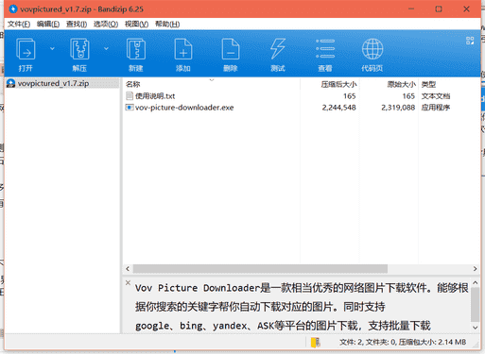Open the 文件(F) menu
The width and height of the screenshot is (485, 354).
tap(19, 25)
